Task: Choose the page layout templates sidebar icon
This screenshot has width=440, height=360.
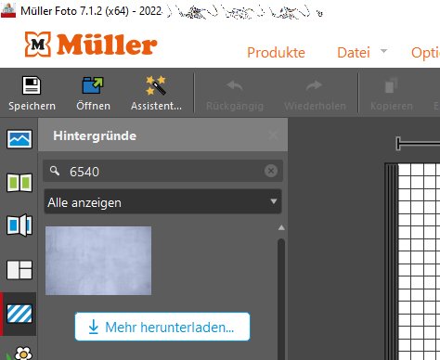Action: [x=19, y=270]
